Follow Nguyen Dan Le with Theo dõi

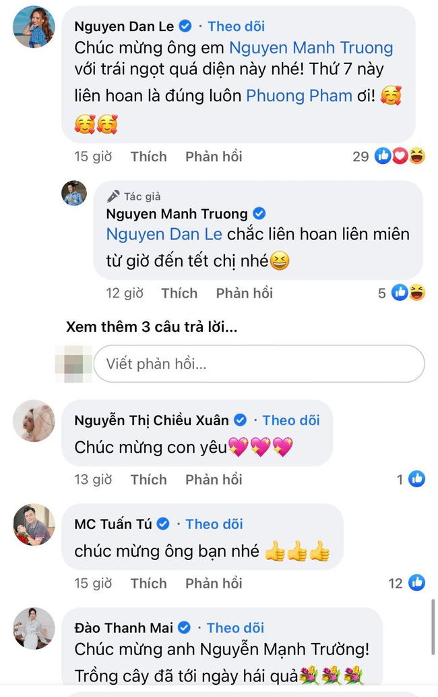click(236, 26)
